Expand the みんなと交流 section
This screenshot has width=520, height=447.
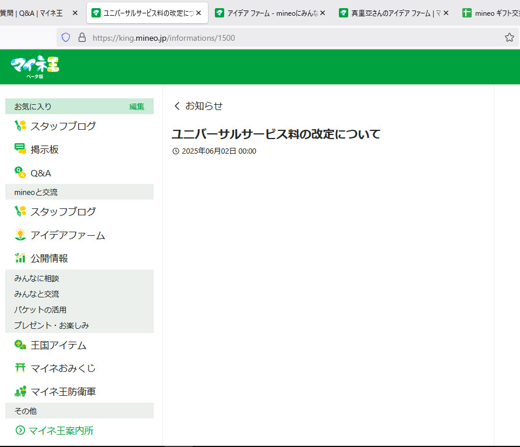point(37,294)
